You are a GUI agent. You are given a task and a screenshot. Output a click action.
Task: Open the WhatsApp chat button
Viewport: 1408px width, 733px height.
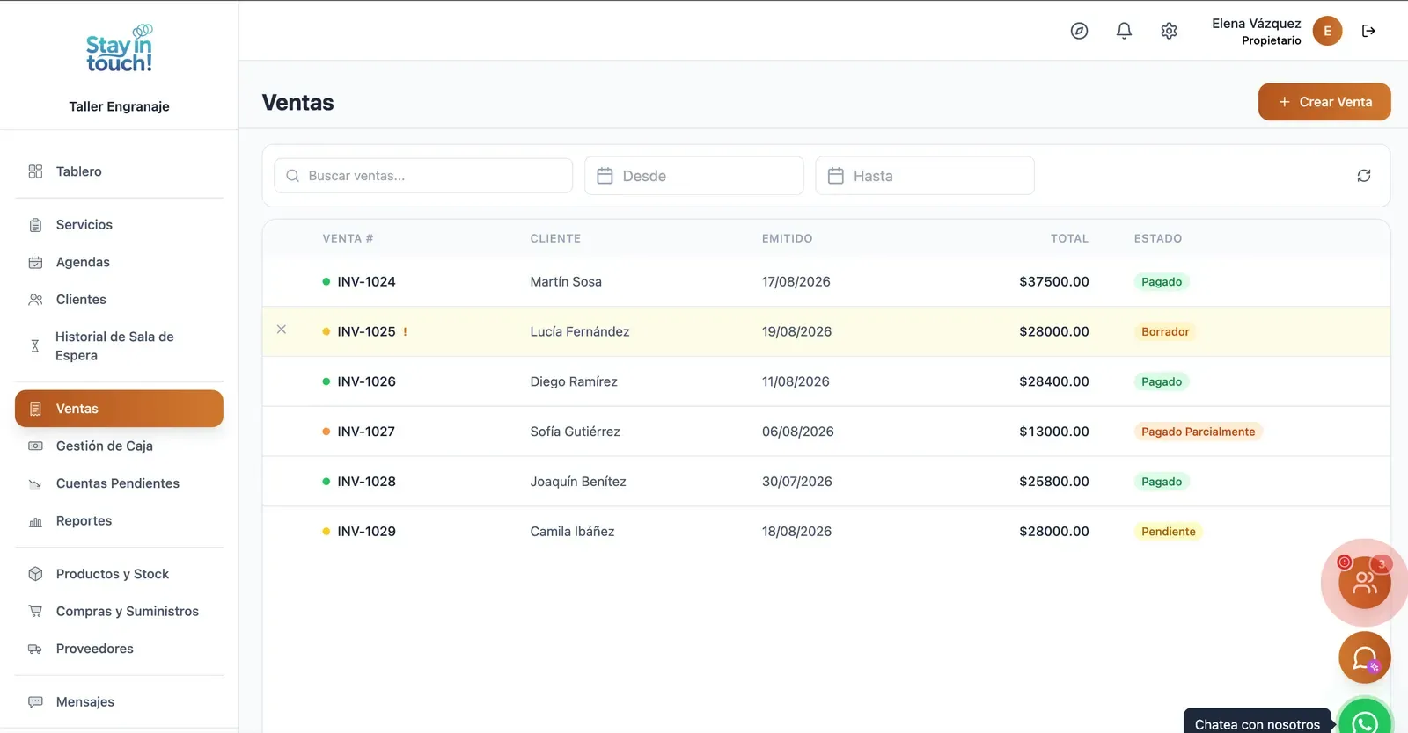point(1365,721)
